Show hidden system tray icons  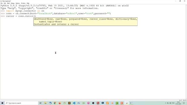pos(166,103)
